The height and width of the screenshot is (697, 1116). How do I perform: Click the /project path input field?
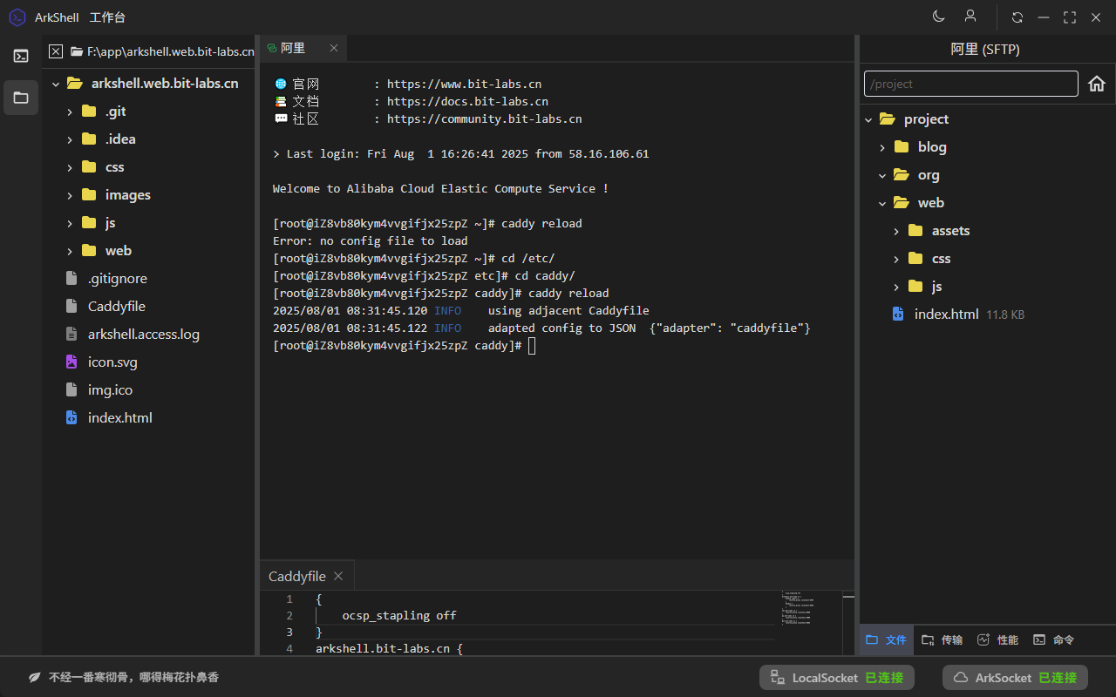971,84
